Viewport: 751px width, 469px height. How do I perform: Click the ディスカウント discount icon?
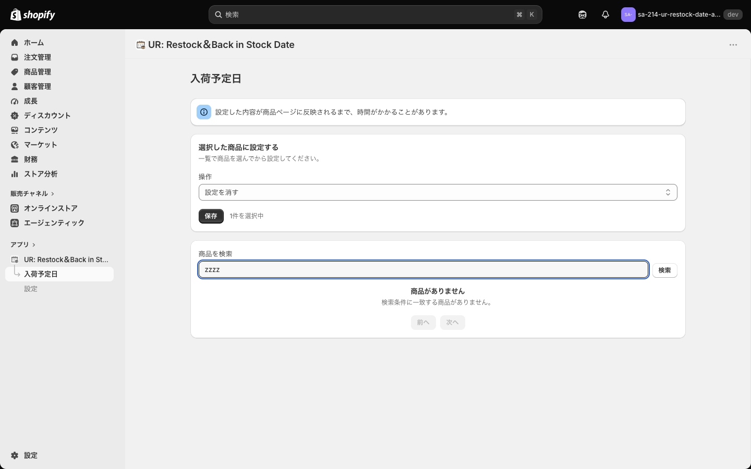(x=15, y=116)
